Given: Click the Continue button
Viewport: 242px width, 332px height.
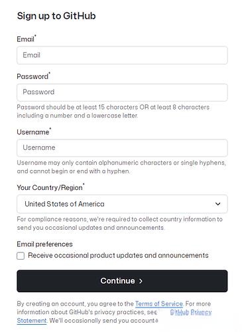Looking at the screenshot, I should (122, 281).
